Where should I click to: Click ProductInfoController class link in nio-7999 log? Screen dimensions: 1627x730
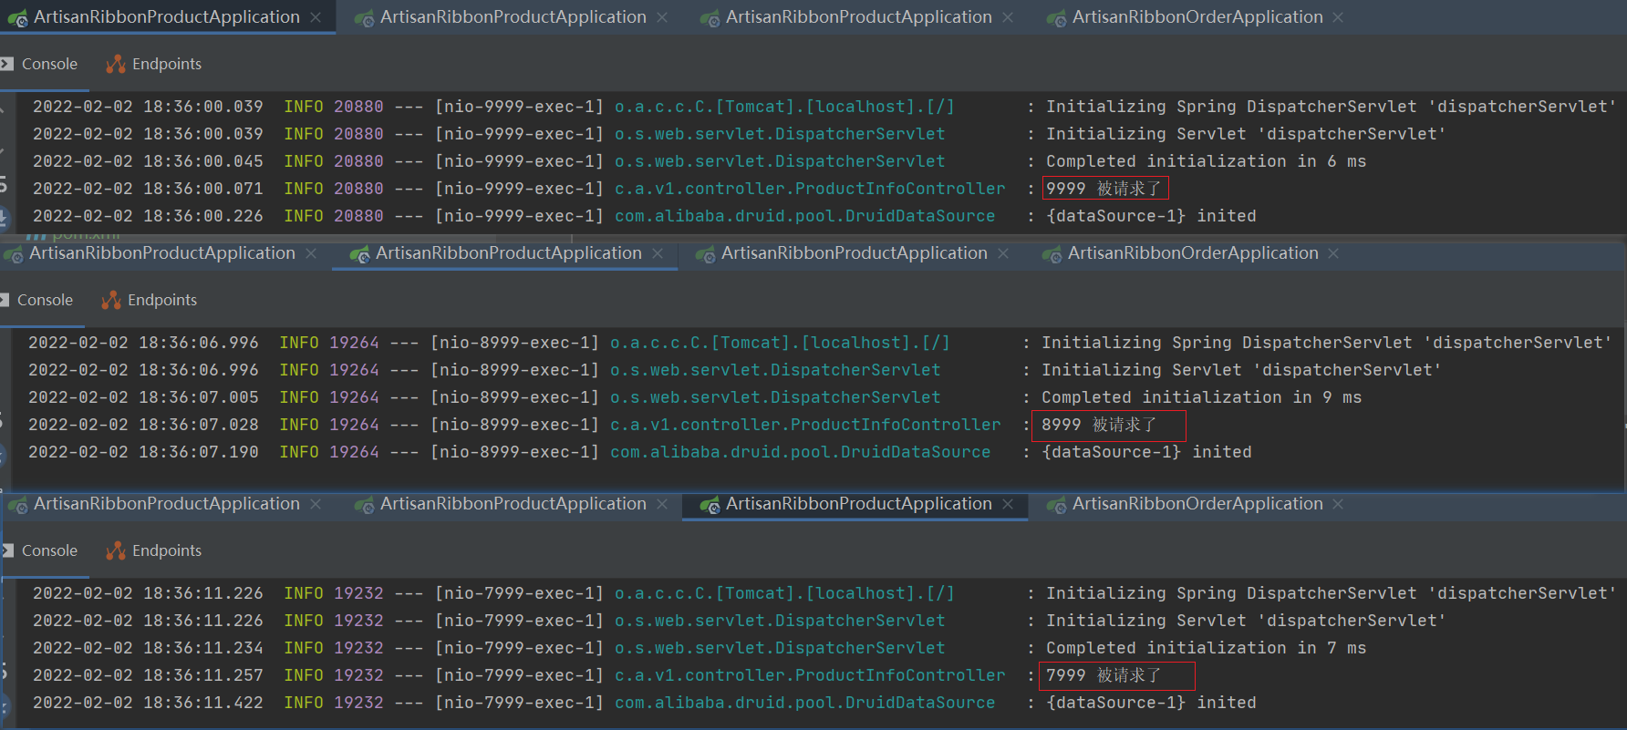810,675
